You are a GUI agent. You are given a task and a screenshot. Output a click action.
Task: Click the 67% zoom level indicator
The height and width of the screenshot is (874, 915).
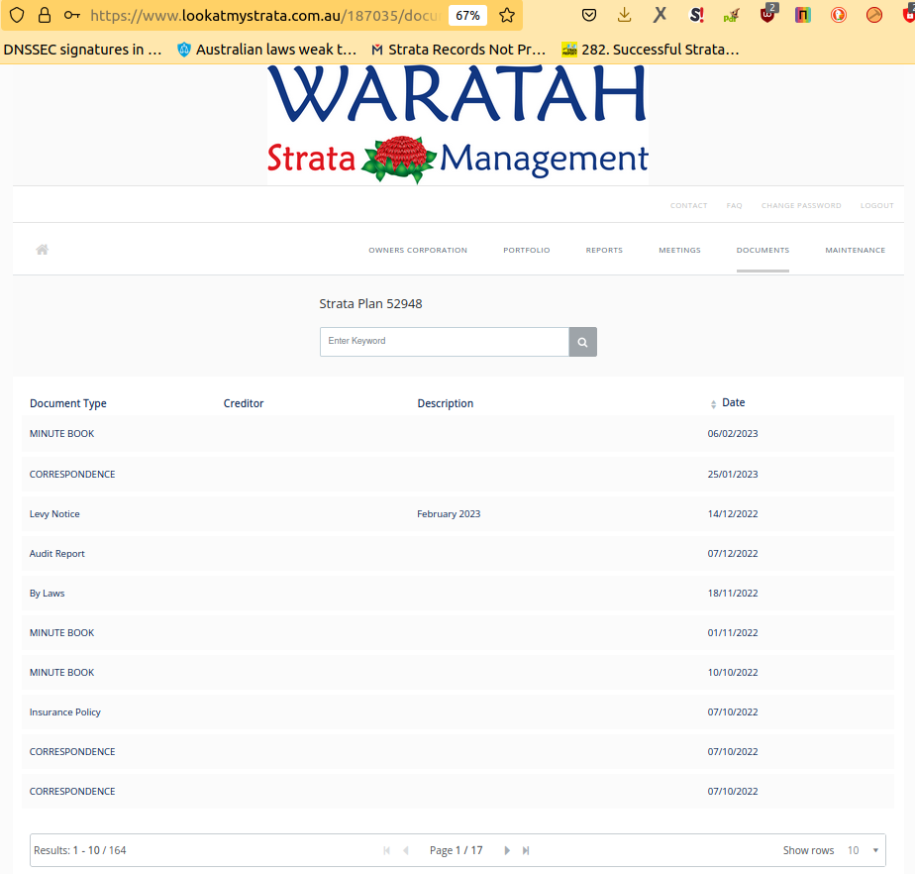pyautogui.click(x=467, y=15)
